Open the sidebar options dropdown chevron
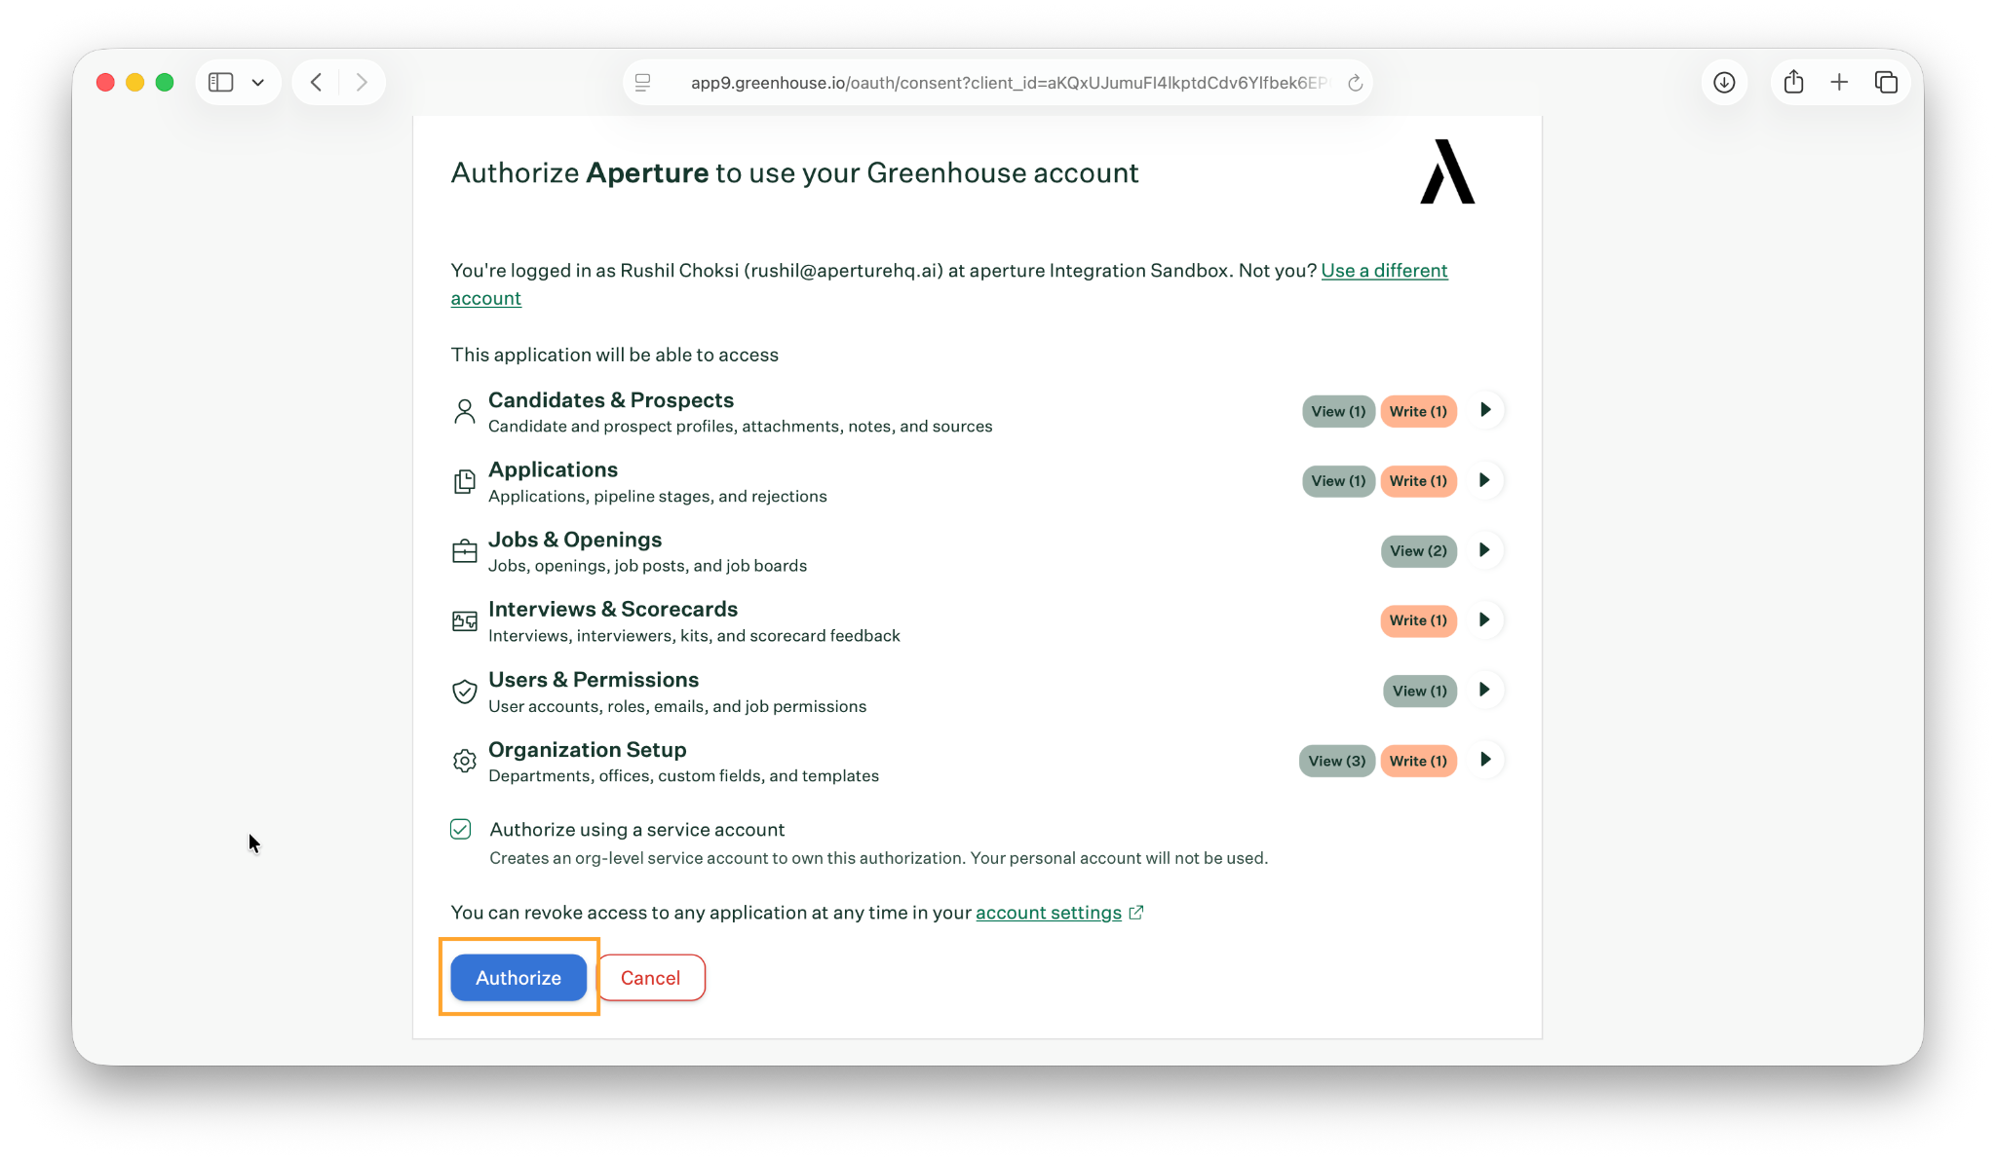Screen dimensions: 1996x1161 coord(258,83)
